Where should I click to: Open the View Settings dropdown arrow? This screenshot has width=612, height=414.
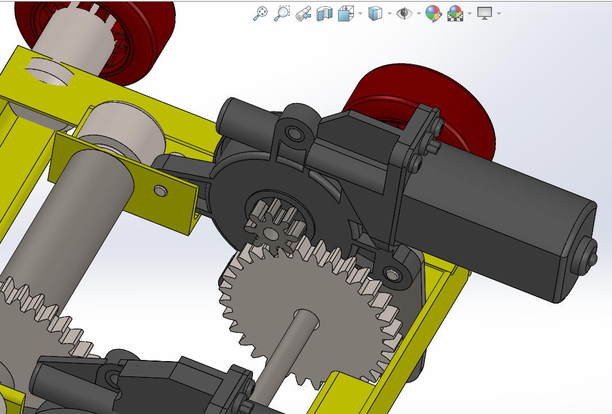pyautogui.click(x=499, y=14)
